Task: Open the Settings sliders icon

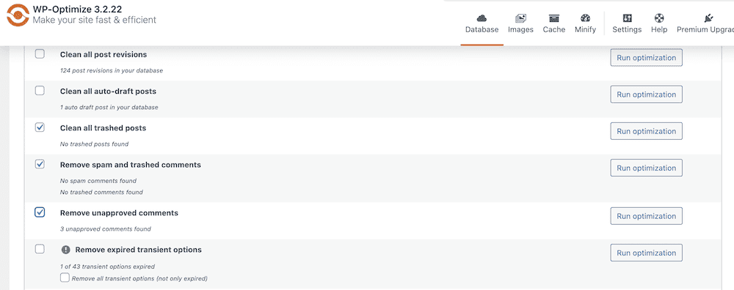Action: (x=628, y=18)
